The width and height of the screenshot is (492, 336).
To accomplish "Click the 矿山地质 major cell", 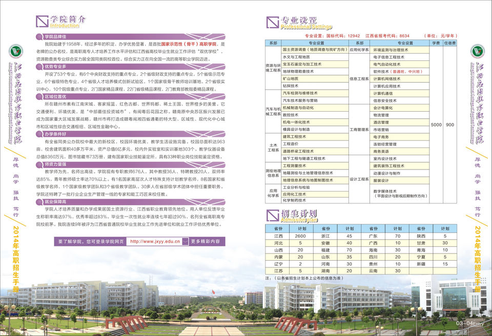I will coord(315,79).
